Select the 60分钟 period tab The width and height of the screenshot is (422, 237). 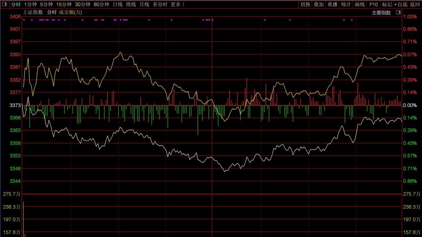101,4
